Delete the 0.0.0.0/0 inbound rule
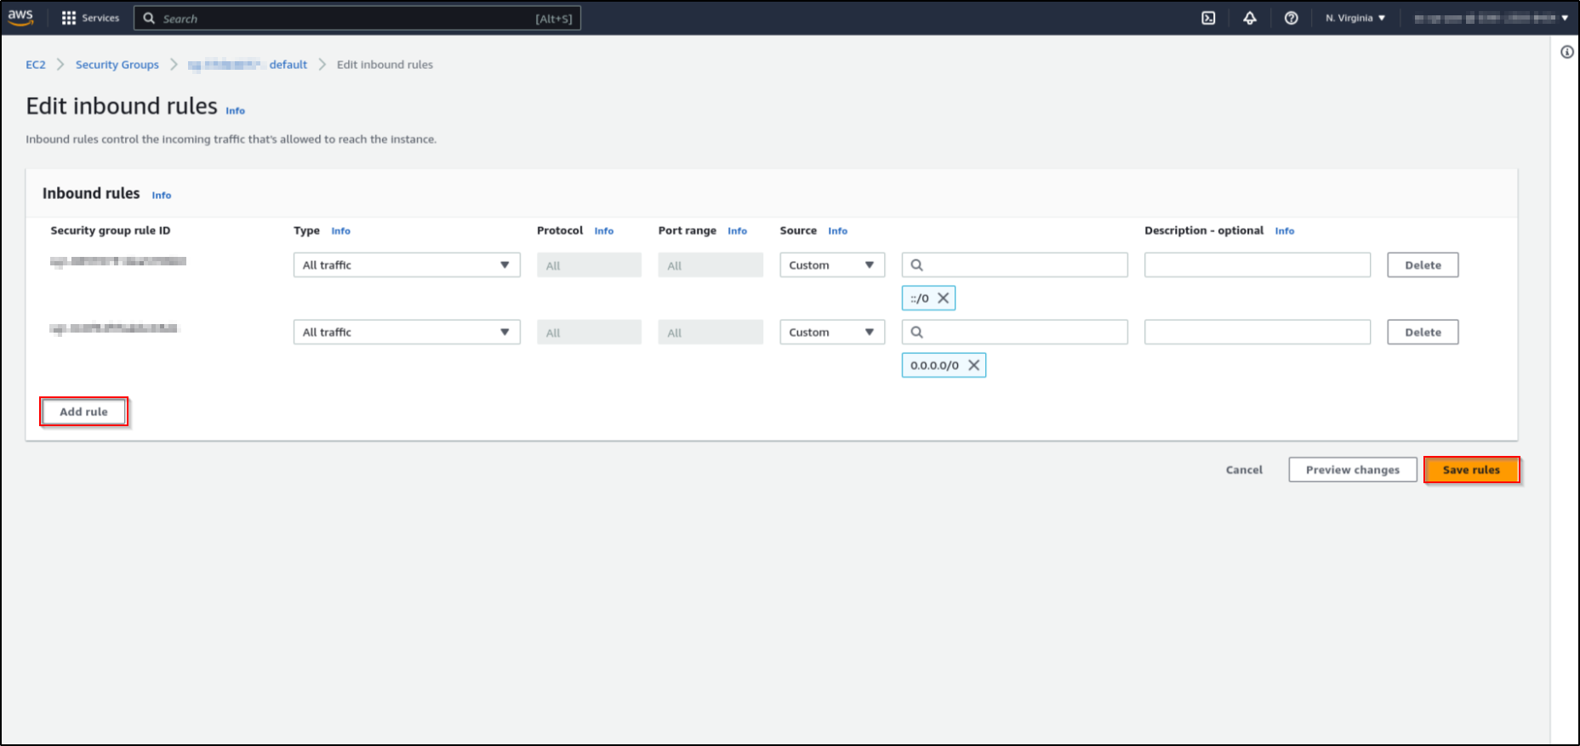This screenshot has width=1580, height=746. pos(1423,332)
